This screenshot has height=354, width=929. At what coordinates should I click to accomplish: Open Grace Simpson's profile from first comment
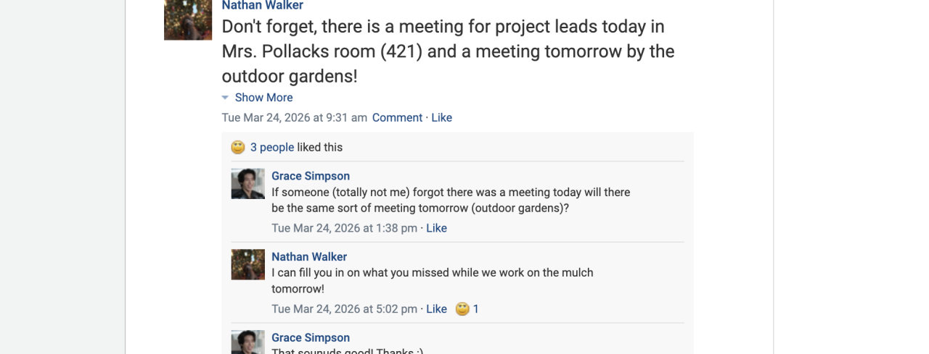[311, 176]
